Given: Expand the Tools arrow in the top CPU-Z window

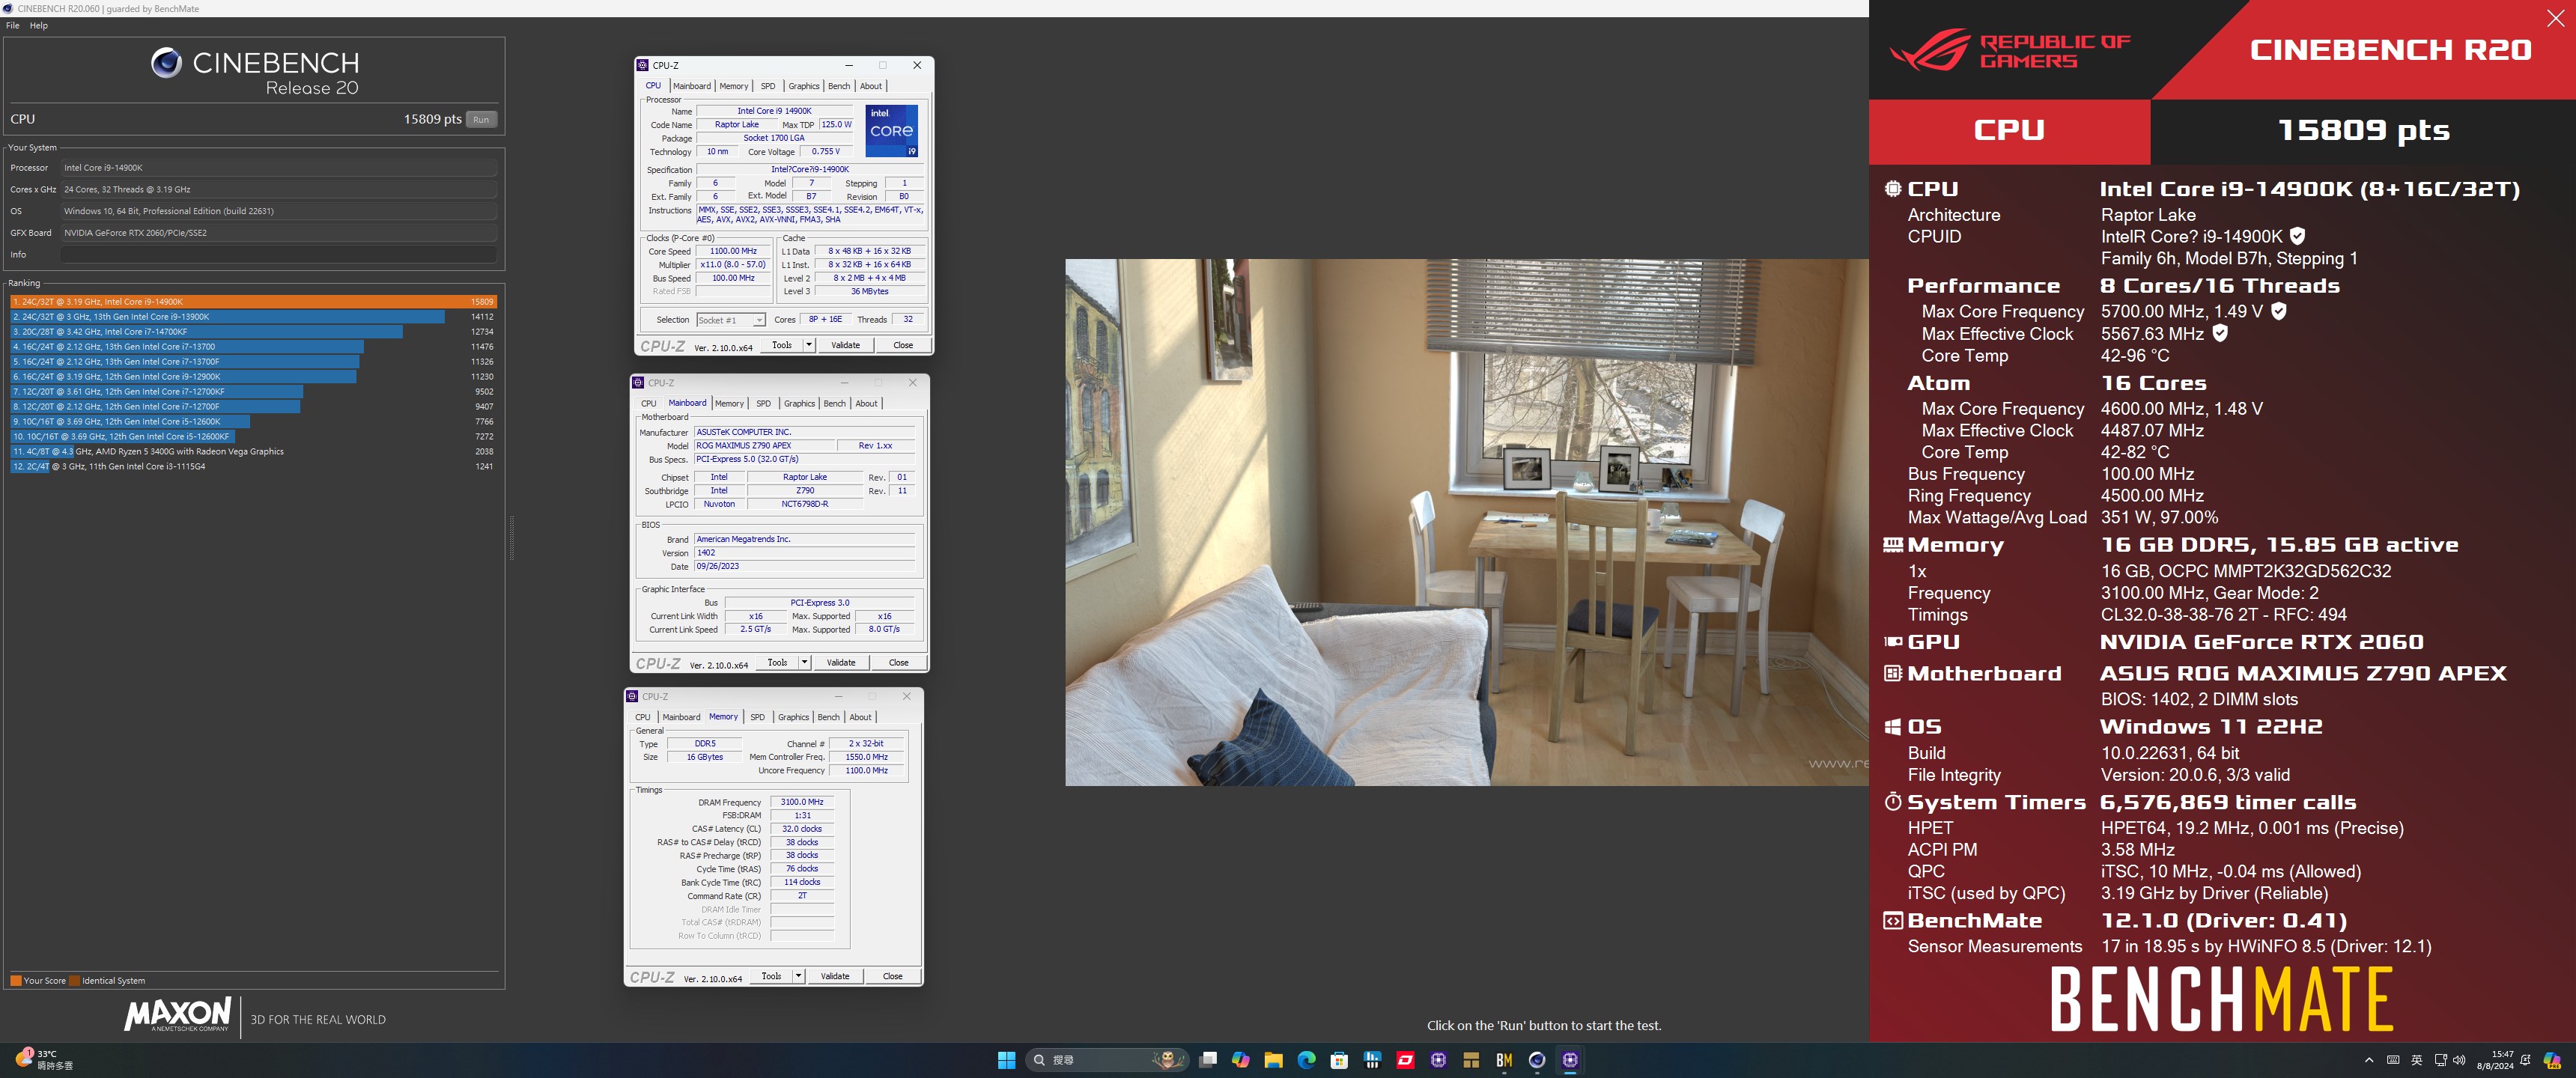Looking at the screenshot, I should tap(809, 345).
